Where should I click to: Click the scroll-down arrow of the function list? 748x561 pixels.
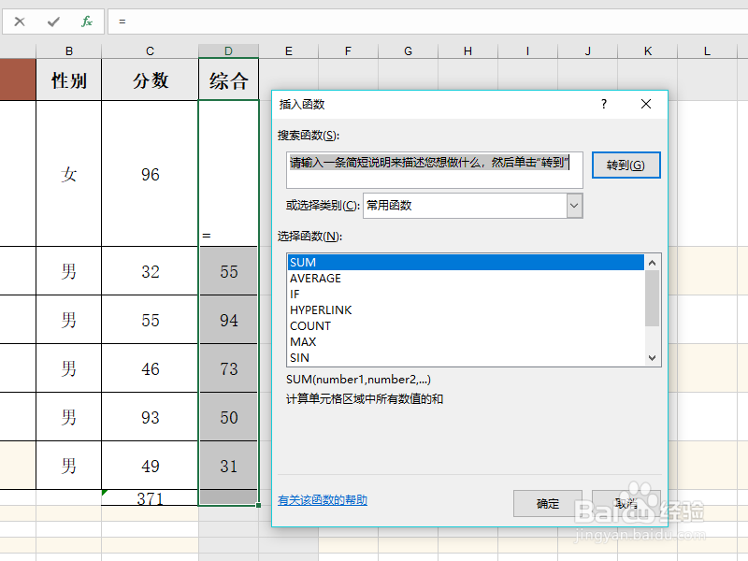click(x=653, y=358)
